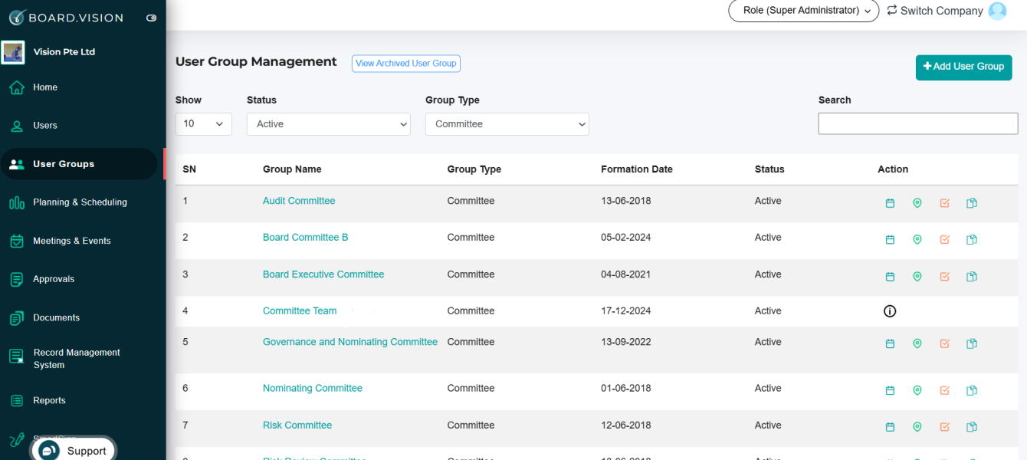The height and width of the screenshot is (460, 1027).
Task: Click the calendar icon for Governance and Nominating Committee
Action: (x=890, y=344)
